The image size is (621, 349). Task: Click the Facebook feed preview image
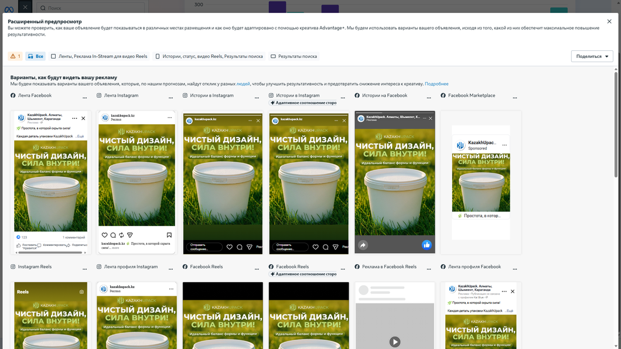(51, 186)
